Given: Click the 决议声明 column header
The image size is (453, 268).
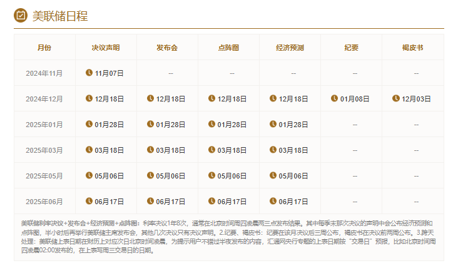Looking at the screenshot, I should (106, 48).
